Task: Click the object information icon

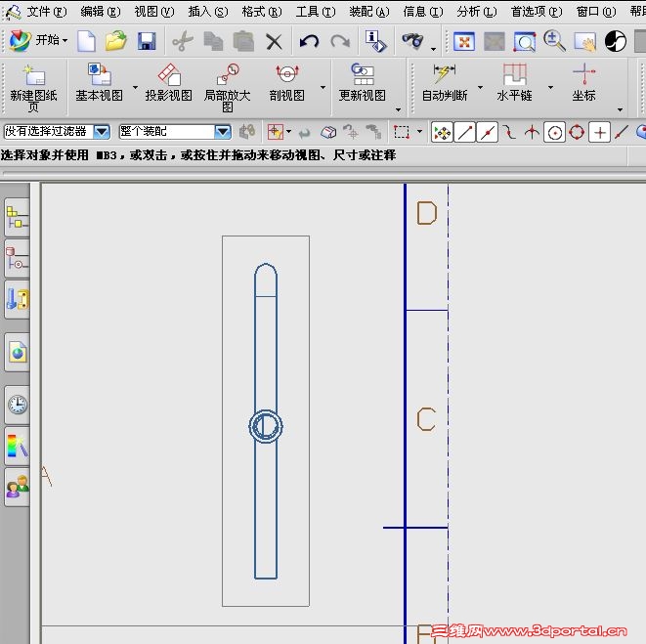Action: 375,41
